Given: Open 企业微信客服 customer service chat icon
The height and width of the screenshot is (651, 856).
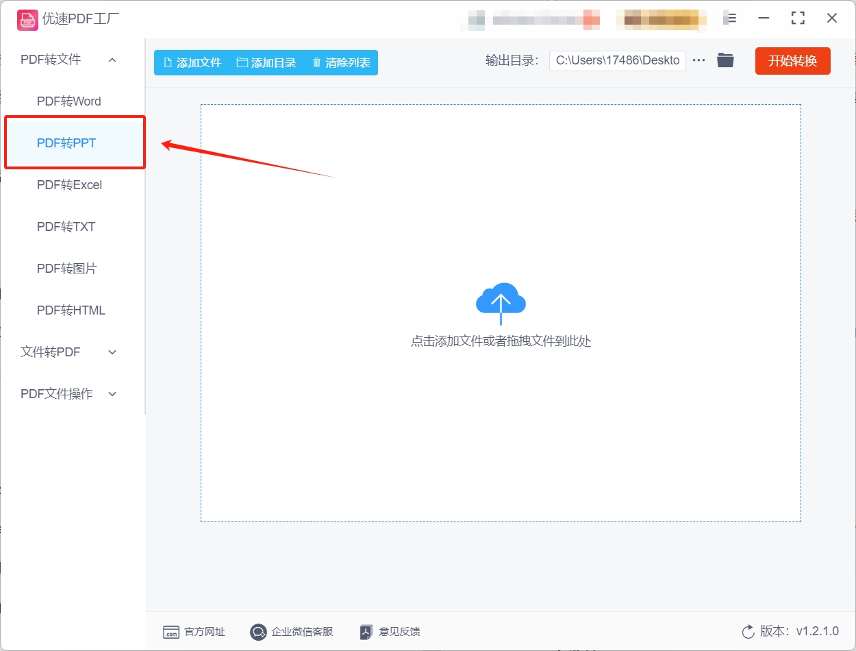Looking at the screenshot, I should (258, 632).
